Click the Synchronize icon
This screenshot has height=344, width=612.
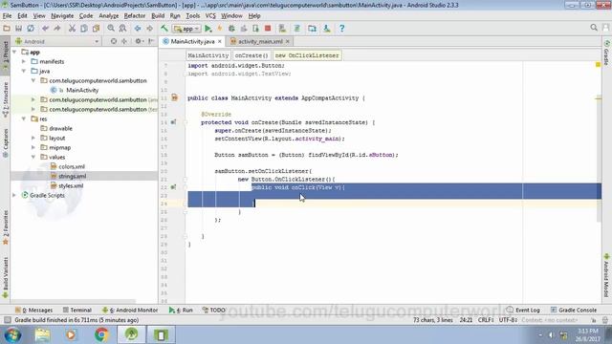coord(30,28)
